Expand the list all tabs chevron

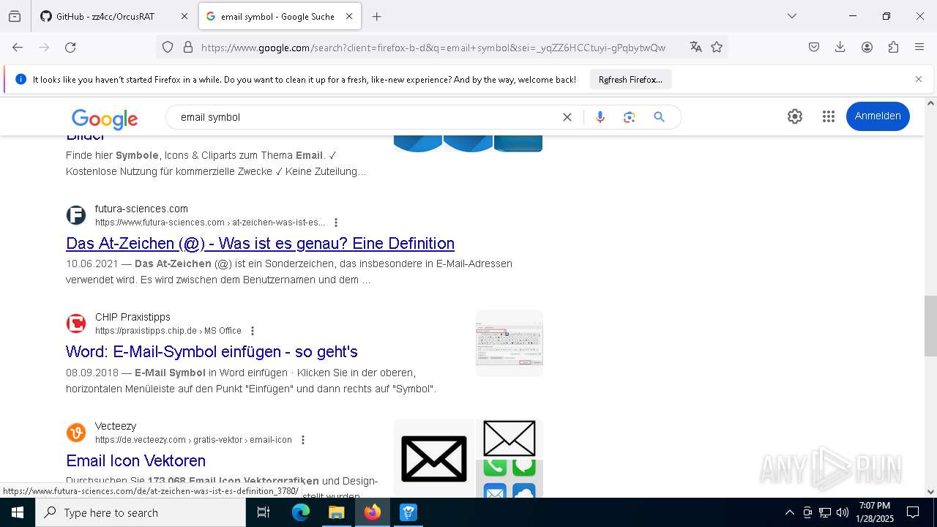coord(791,16)
